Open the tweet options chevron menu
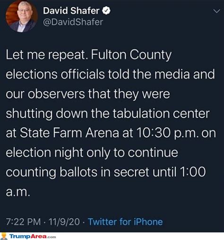This screenshot has height=240, width=224. [216, 11]
